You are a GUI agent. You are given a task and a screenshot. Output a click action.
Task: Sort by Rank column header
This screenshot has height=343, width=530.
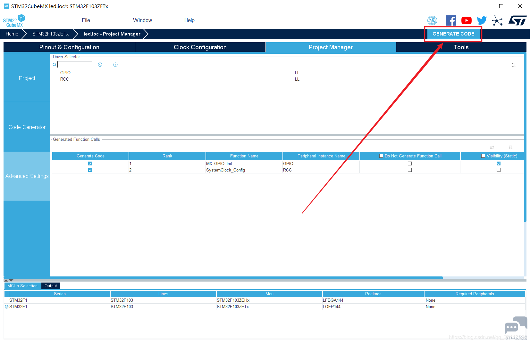(167, 156)
